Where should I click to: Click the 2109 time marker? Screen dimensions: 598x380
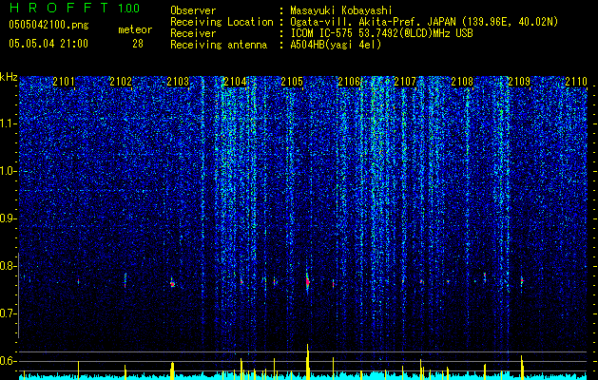519,82
